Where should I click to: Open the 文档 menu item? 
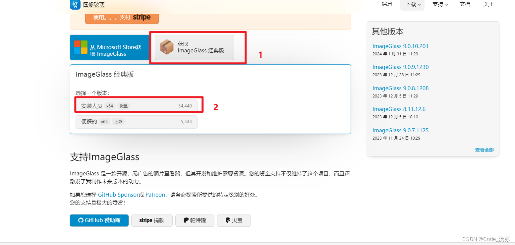465,4
